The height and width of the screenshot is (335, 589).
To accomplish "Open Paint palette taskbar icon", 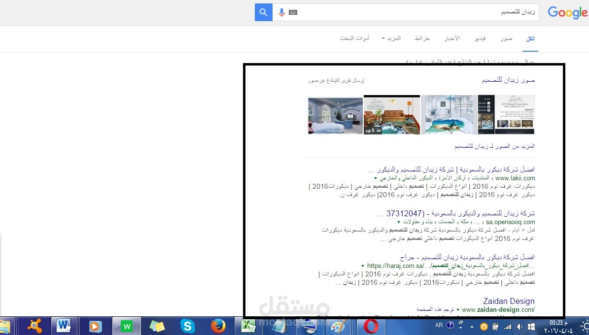I will (x=338, y=326).
